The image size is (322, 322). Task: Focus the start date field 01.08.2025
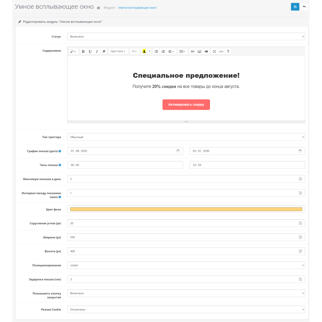[x=125, y=151]
